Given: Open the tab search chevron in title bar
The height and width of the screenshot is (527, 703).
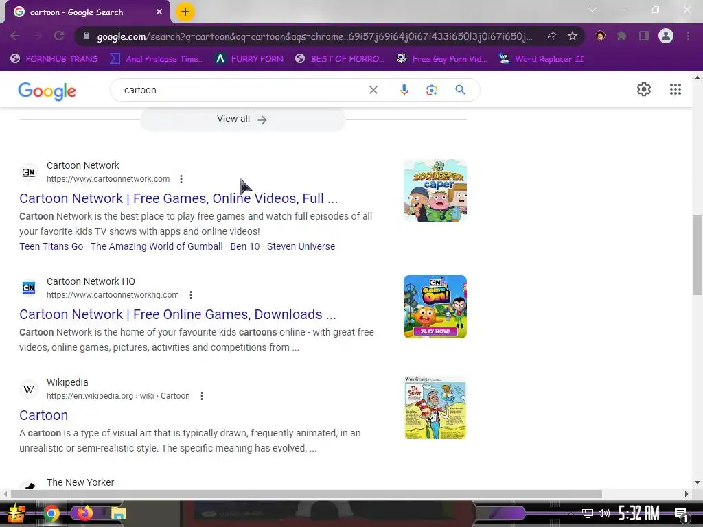Looking at the screenshot, I should tap(592, 10).
